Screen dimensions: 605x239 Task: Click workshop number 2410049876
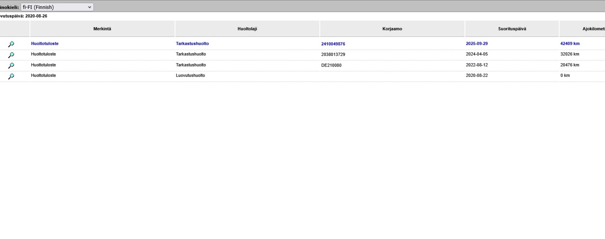(x=333, y=44)
